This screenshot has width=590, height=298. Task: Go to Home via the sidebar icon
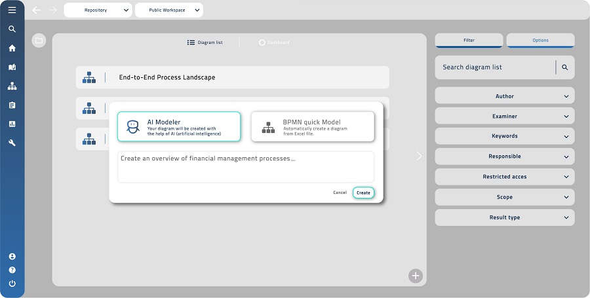12,48
